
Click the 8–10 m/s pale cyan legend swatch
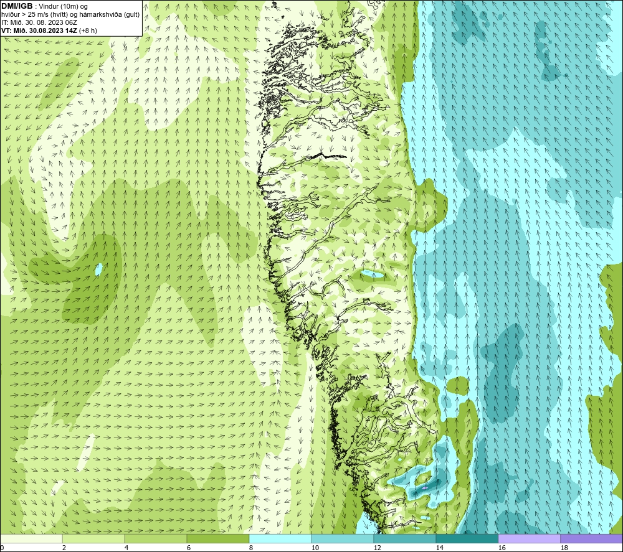pos(280,538)
